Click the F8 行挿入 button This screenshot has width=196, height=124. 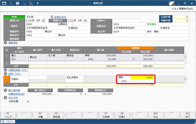point(122,115)
